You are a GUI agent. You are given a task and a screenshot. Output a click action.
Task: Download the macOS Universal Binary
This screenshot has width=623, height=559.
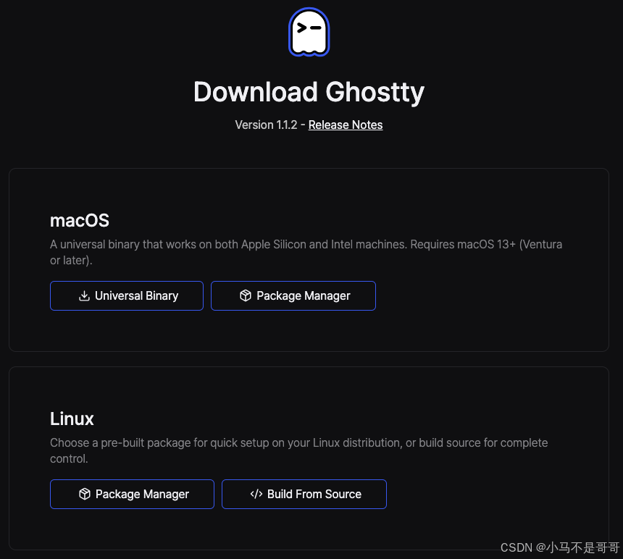[127, 295]
